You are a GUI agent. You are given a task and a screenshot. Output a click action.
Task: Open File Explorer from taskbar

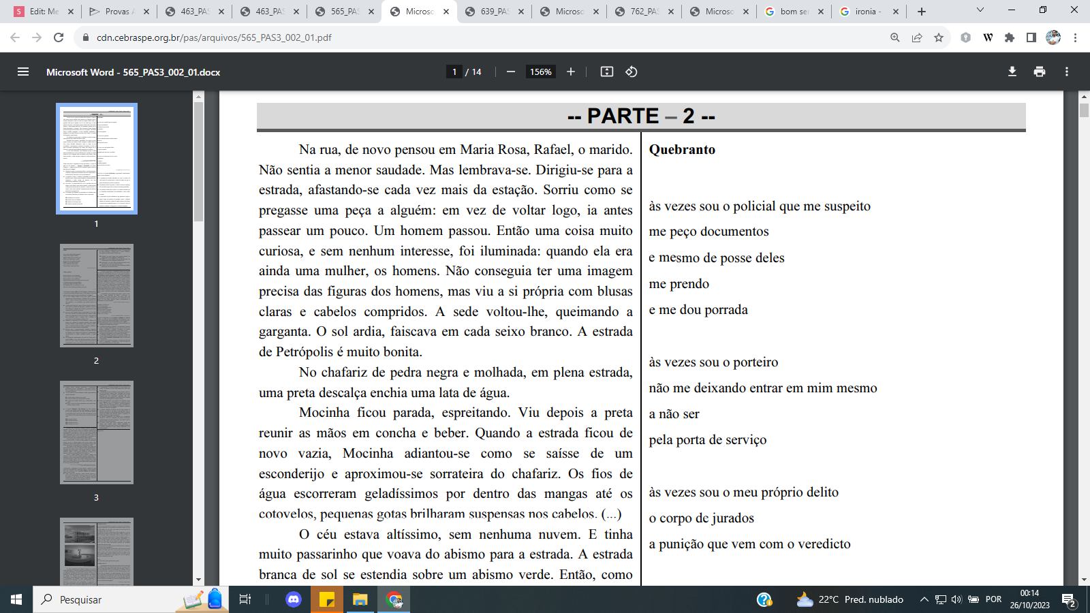(360, 599)
